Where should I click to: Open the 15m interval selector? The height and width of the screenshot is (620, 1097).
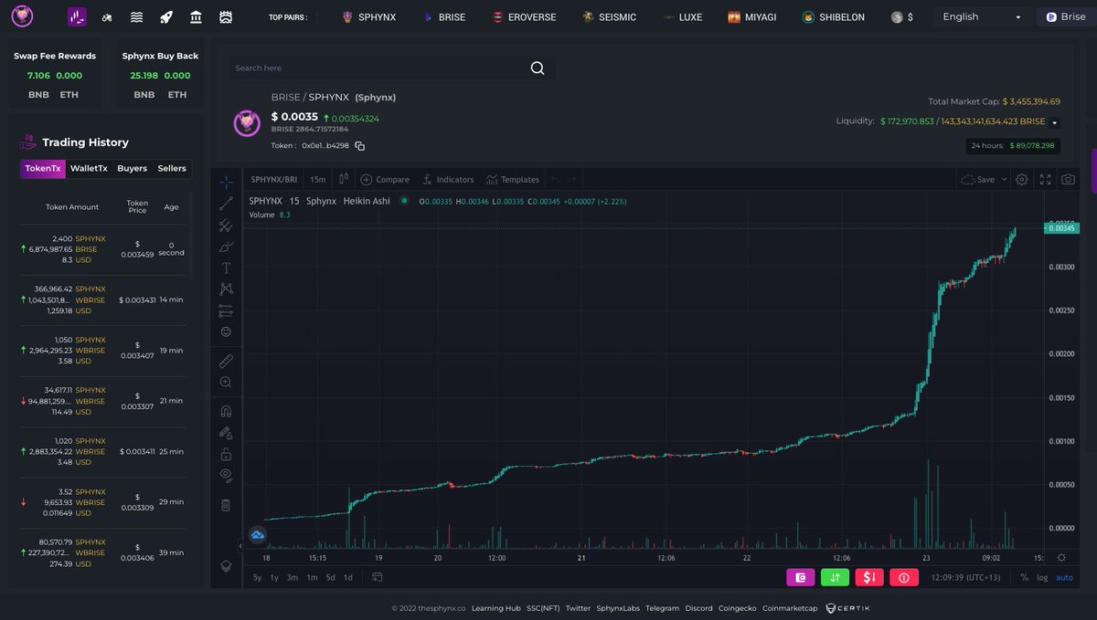tap(317, 180)
